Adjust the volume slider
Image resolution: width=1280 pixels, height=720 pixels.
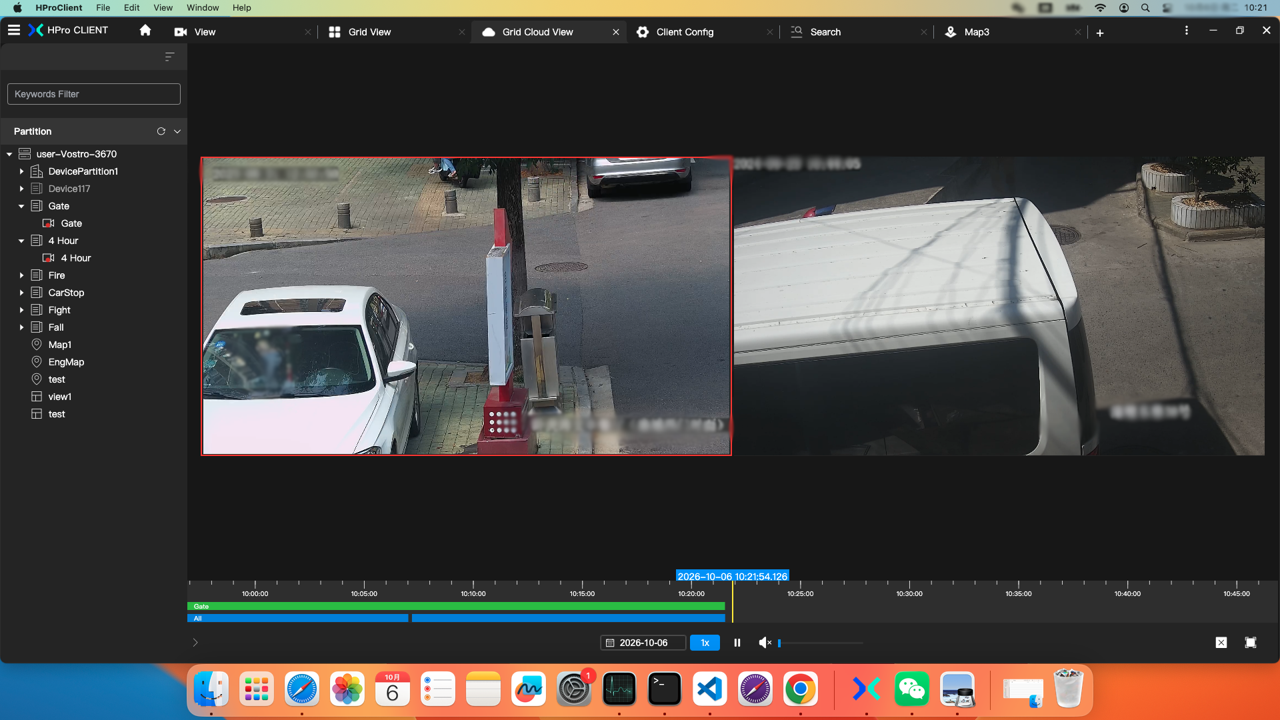(x=820, y=643)
